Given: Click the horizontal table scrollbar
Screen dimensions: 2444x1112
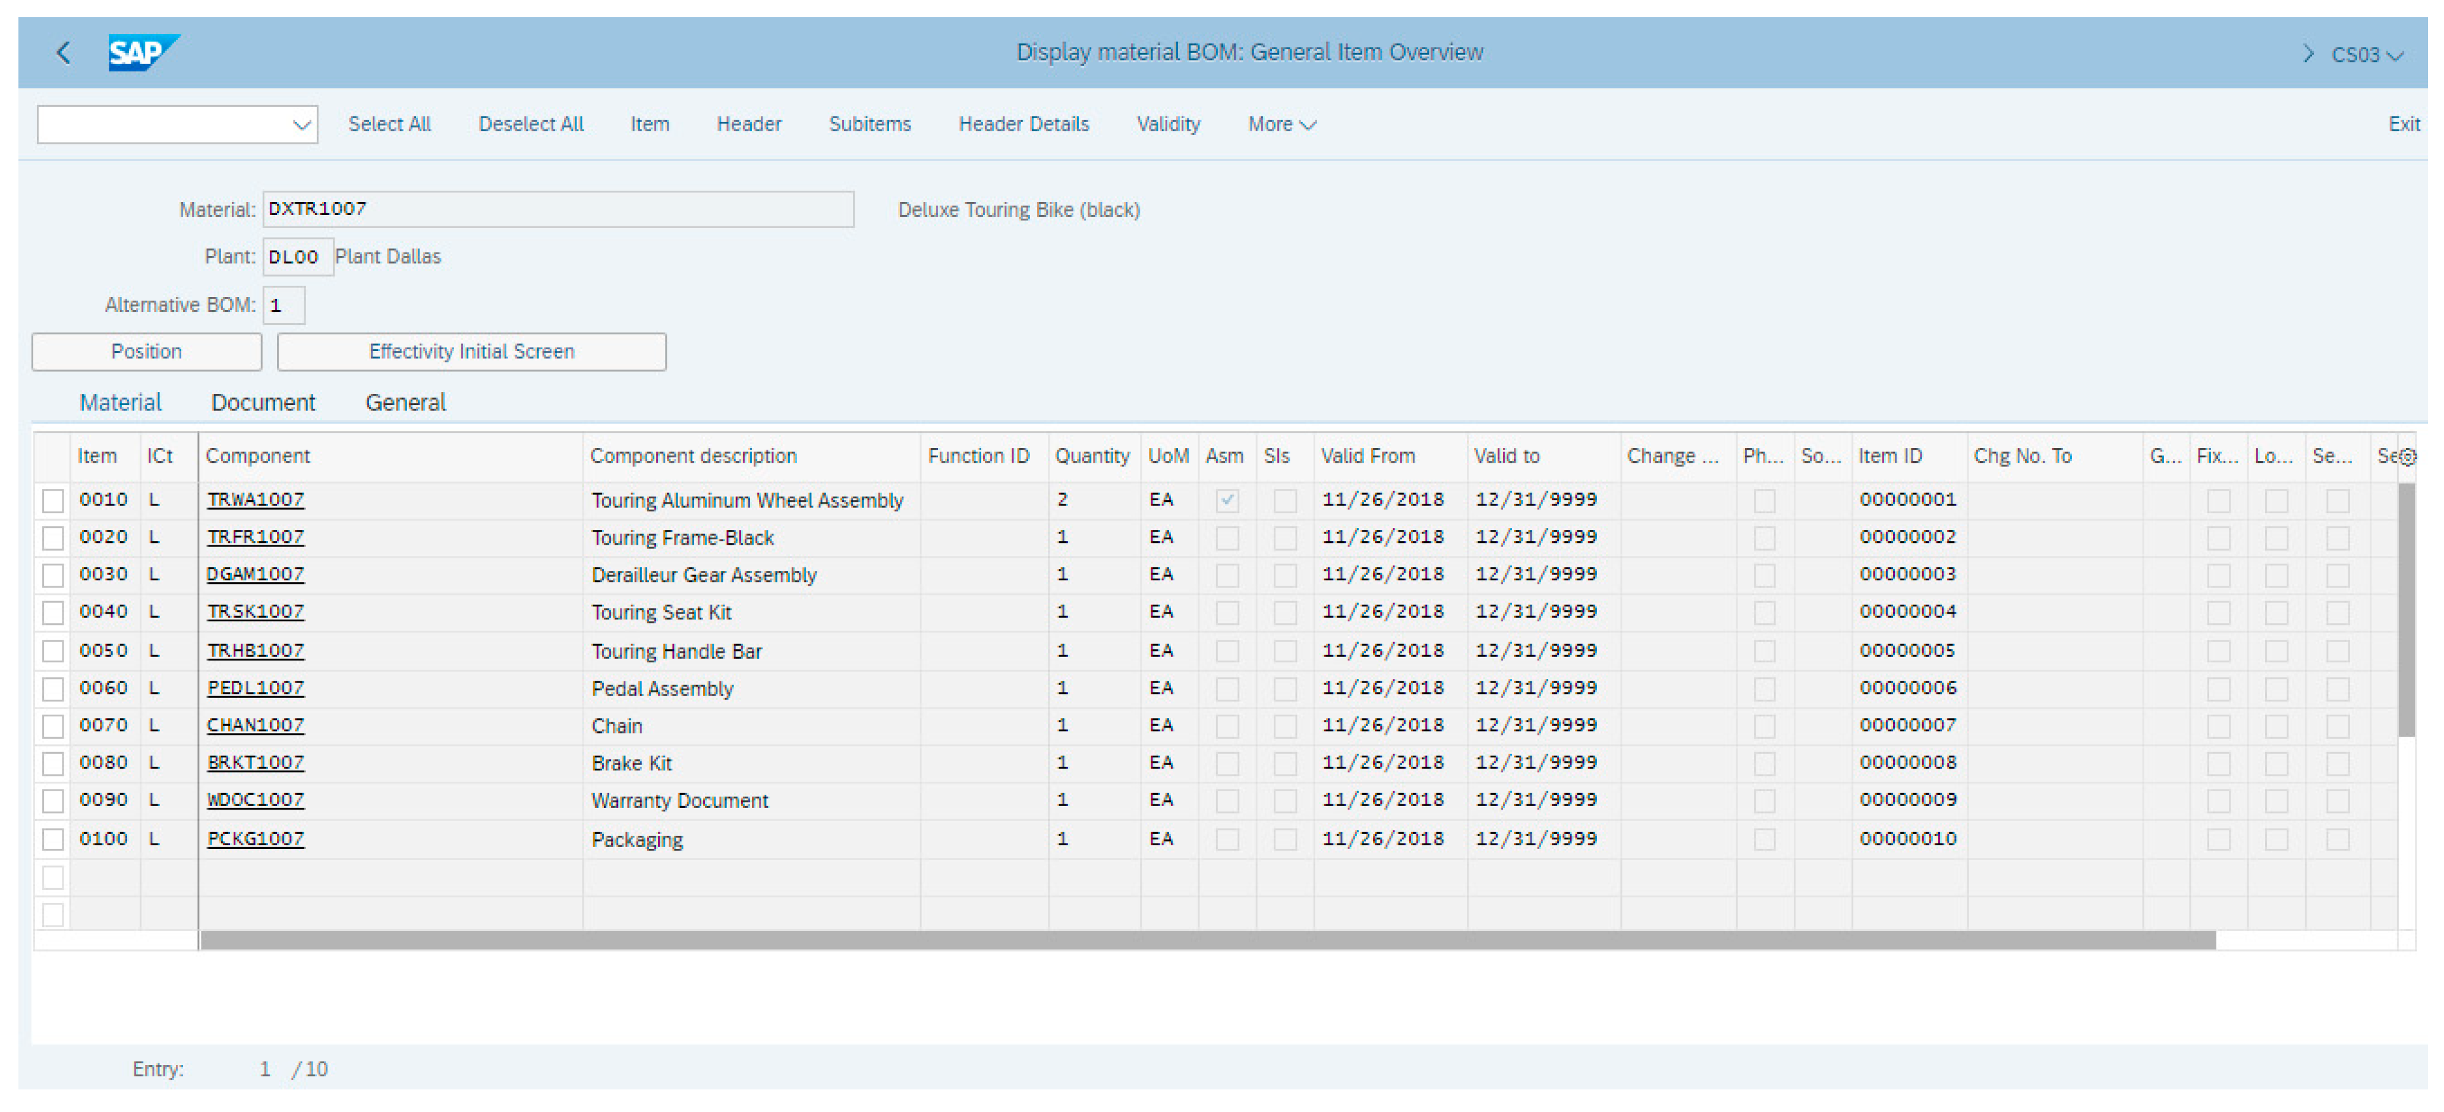Looking at the screenshot, I should [x=1208, y=940].
